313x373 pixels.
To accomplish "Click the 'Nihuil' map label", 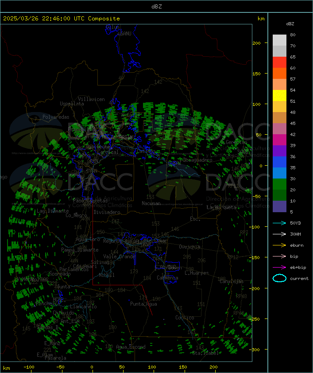I will (x=107, y=275).
